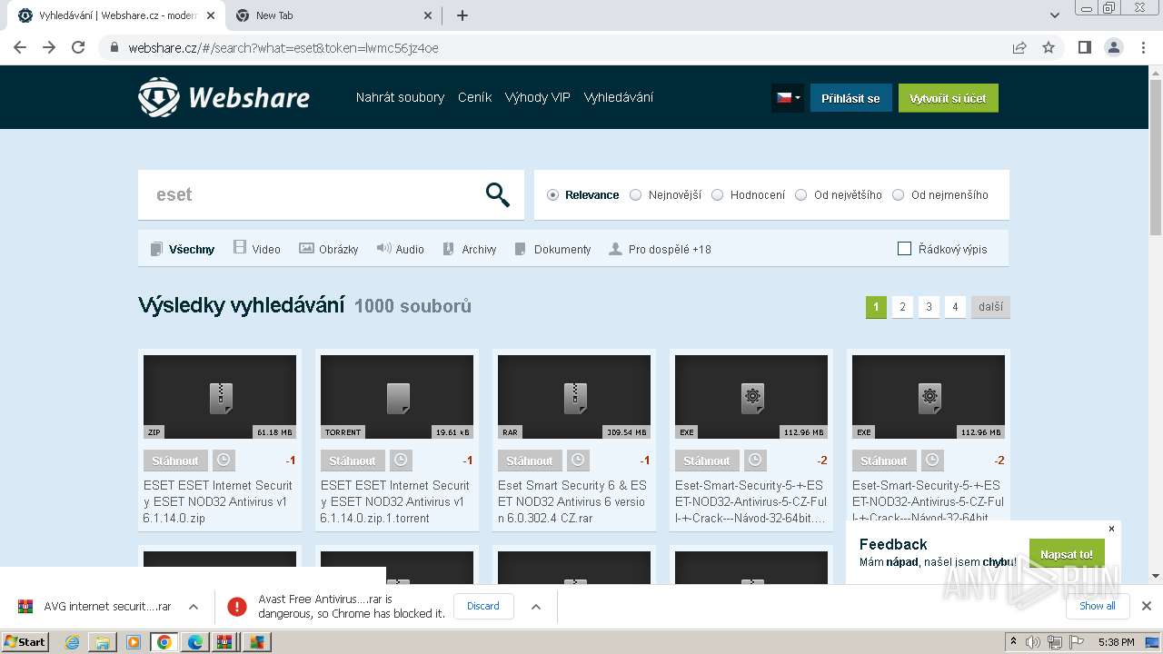Close the Feedback popup

tap(1111, 529)
